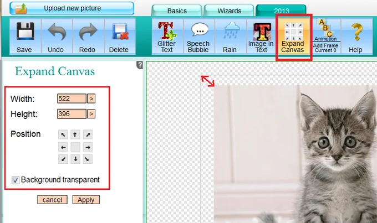Add a Speech Bubble
This screenshot has height=223, width=377.
pos(199,37)
